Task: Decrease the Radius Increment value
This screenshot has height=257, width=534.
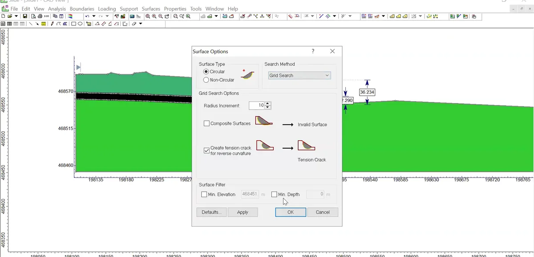Action: (x=267, y=107)
